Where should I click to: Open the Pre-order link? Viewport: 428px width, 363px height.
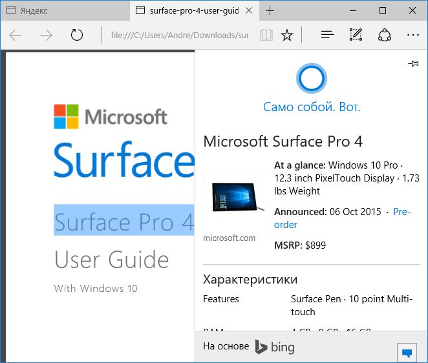tap(401, 212)
